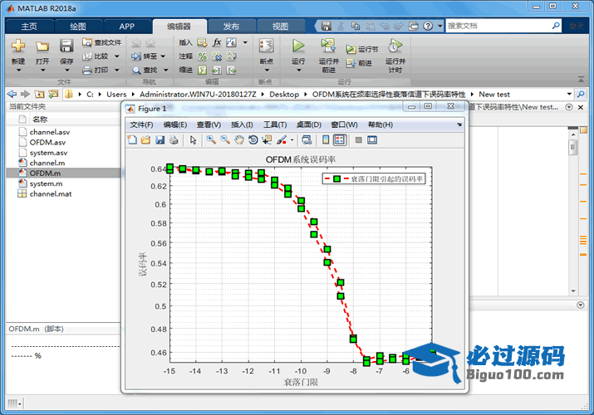Open the Figure 1 Insert (插入) menu
The image size is (594, 415).
pyautogui.click(x=242, y=124)
